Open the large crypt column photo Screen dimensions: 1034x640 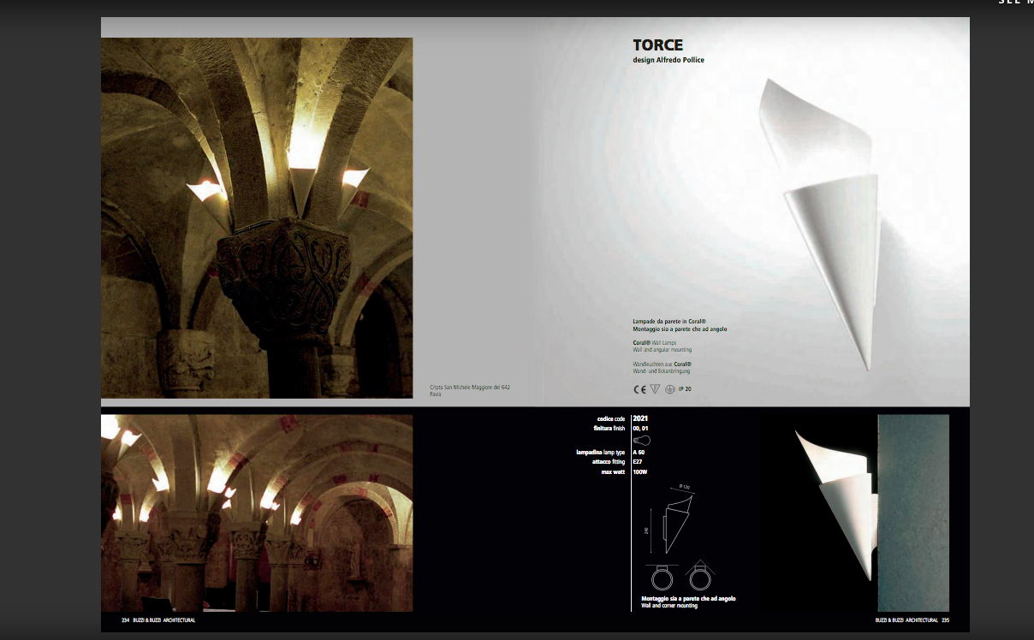pos(257,217)
